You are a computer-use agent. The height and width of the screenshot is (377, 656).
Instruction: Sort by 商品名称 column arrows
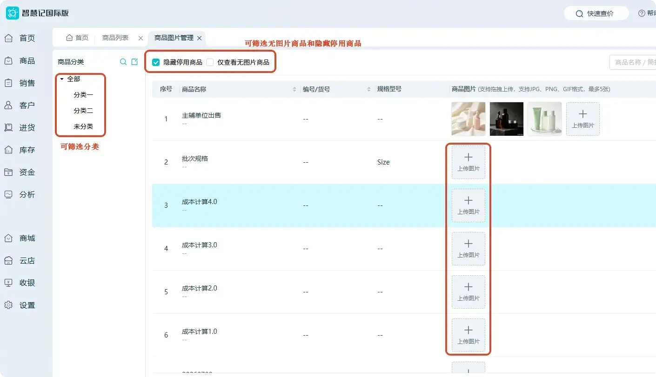click(294, 89)
